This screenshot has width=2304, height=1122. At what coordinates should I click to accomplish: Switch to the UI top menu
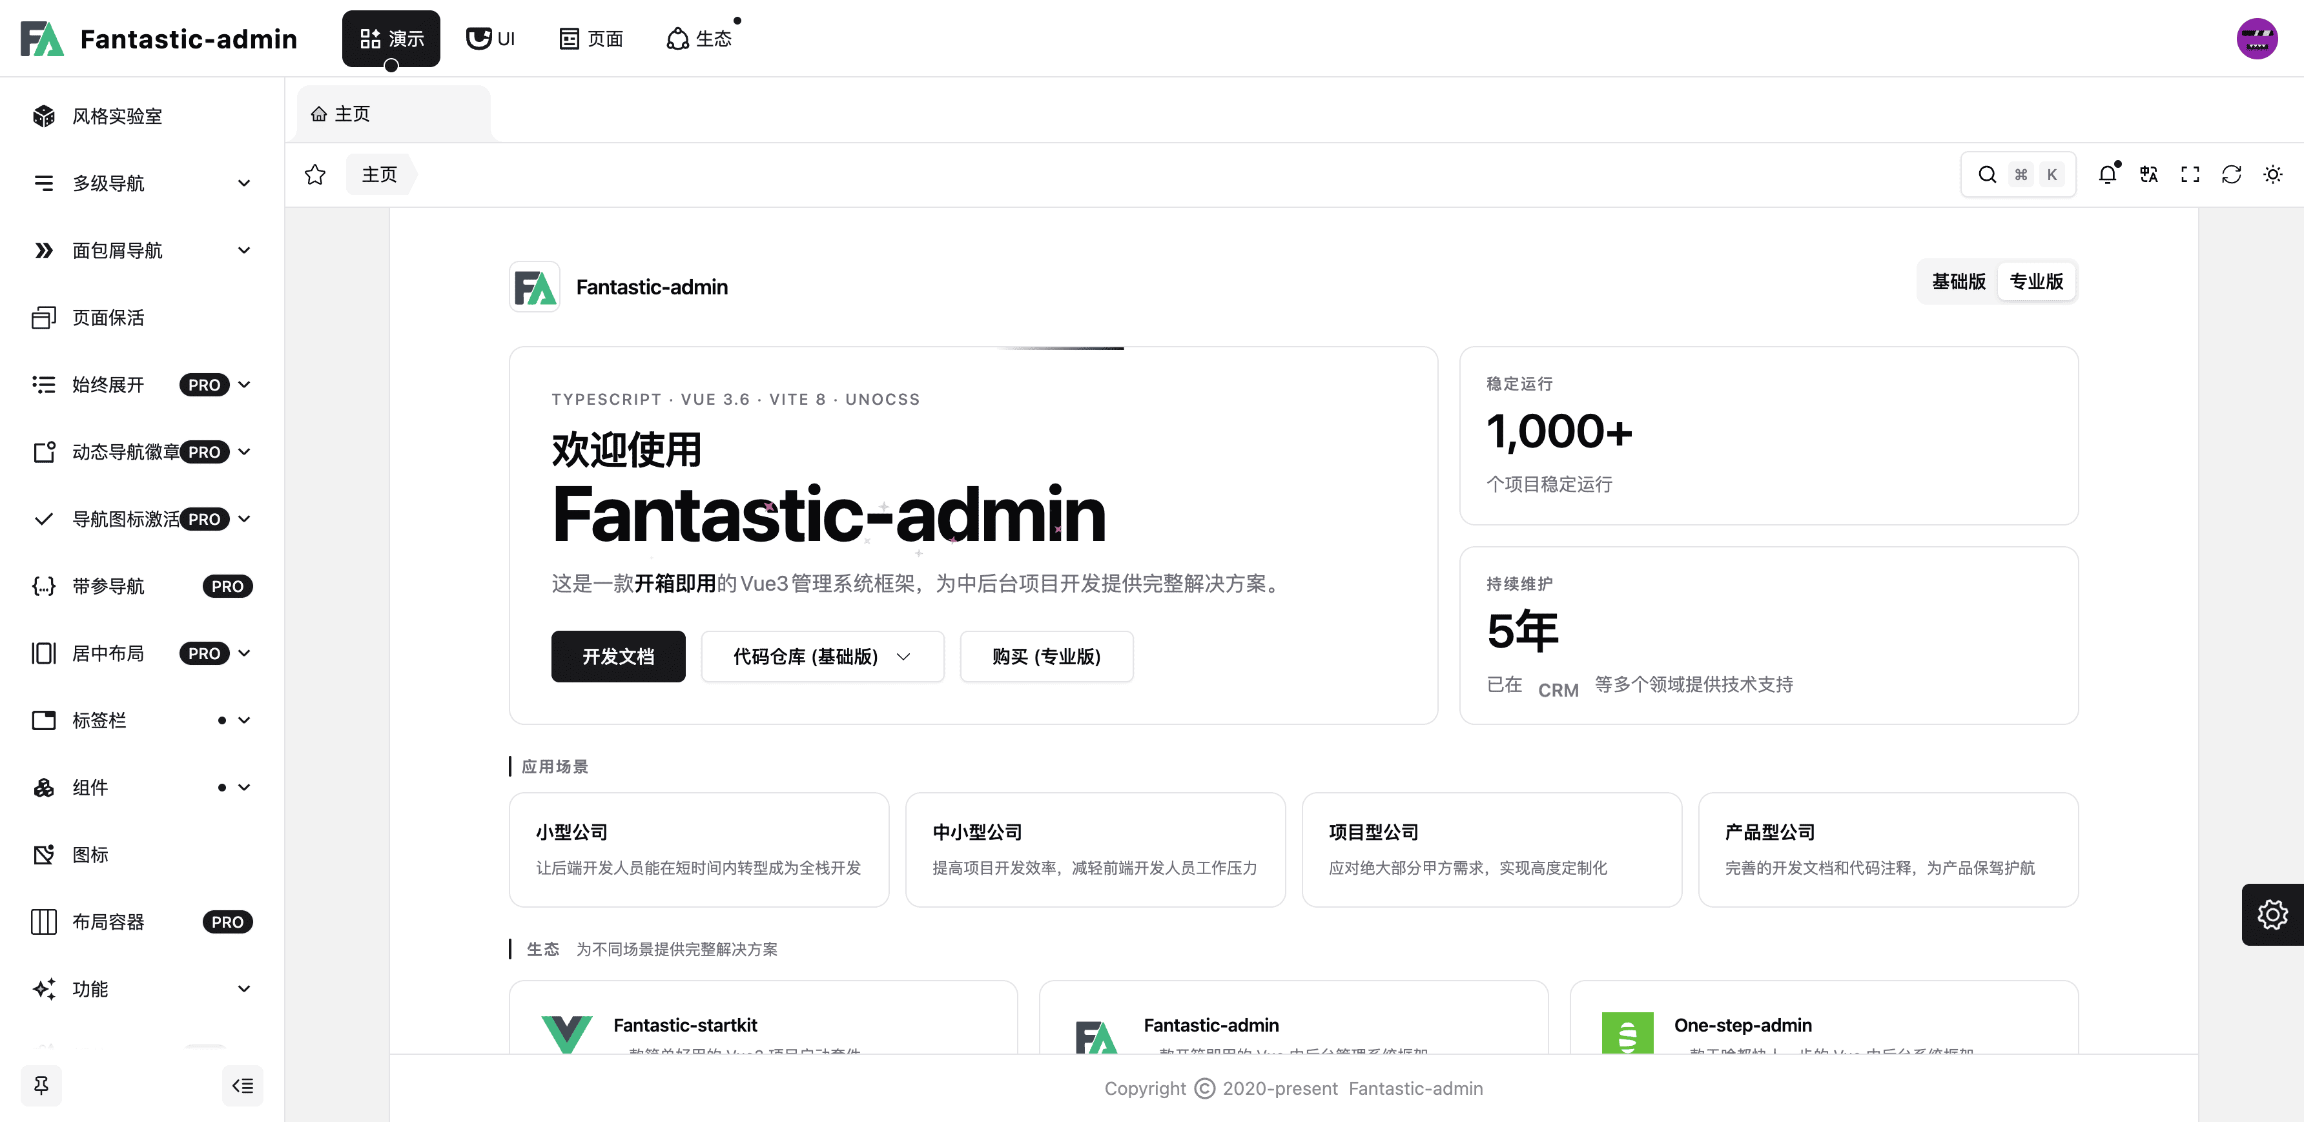click(491, 39)
